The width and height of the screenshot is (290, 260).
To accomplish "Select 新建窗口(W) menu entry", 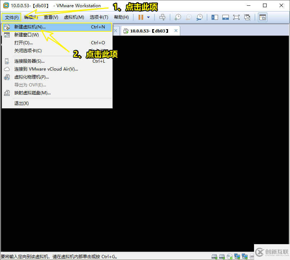I will [x=57, y=35].
